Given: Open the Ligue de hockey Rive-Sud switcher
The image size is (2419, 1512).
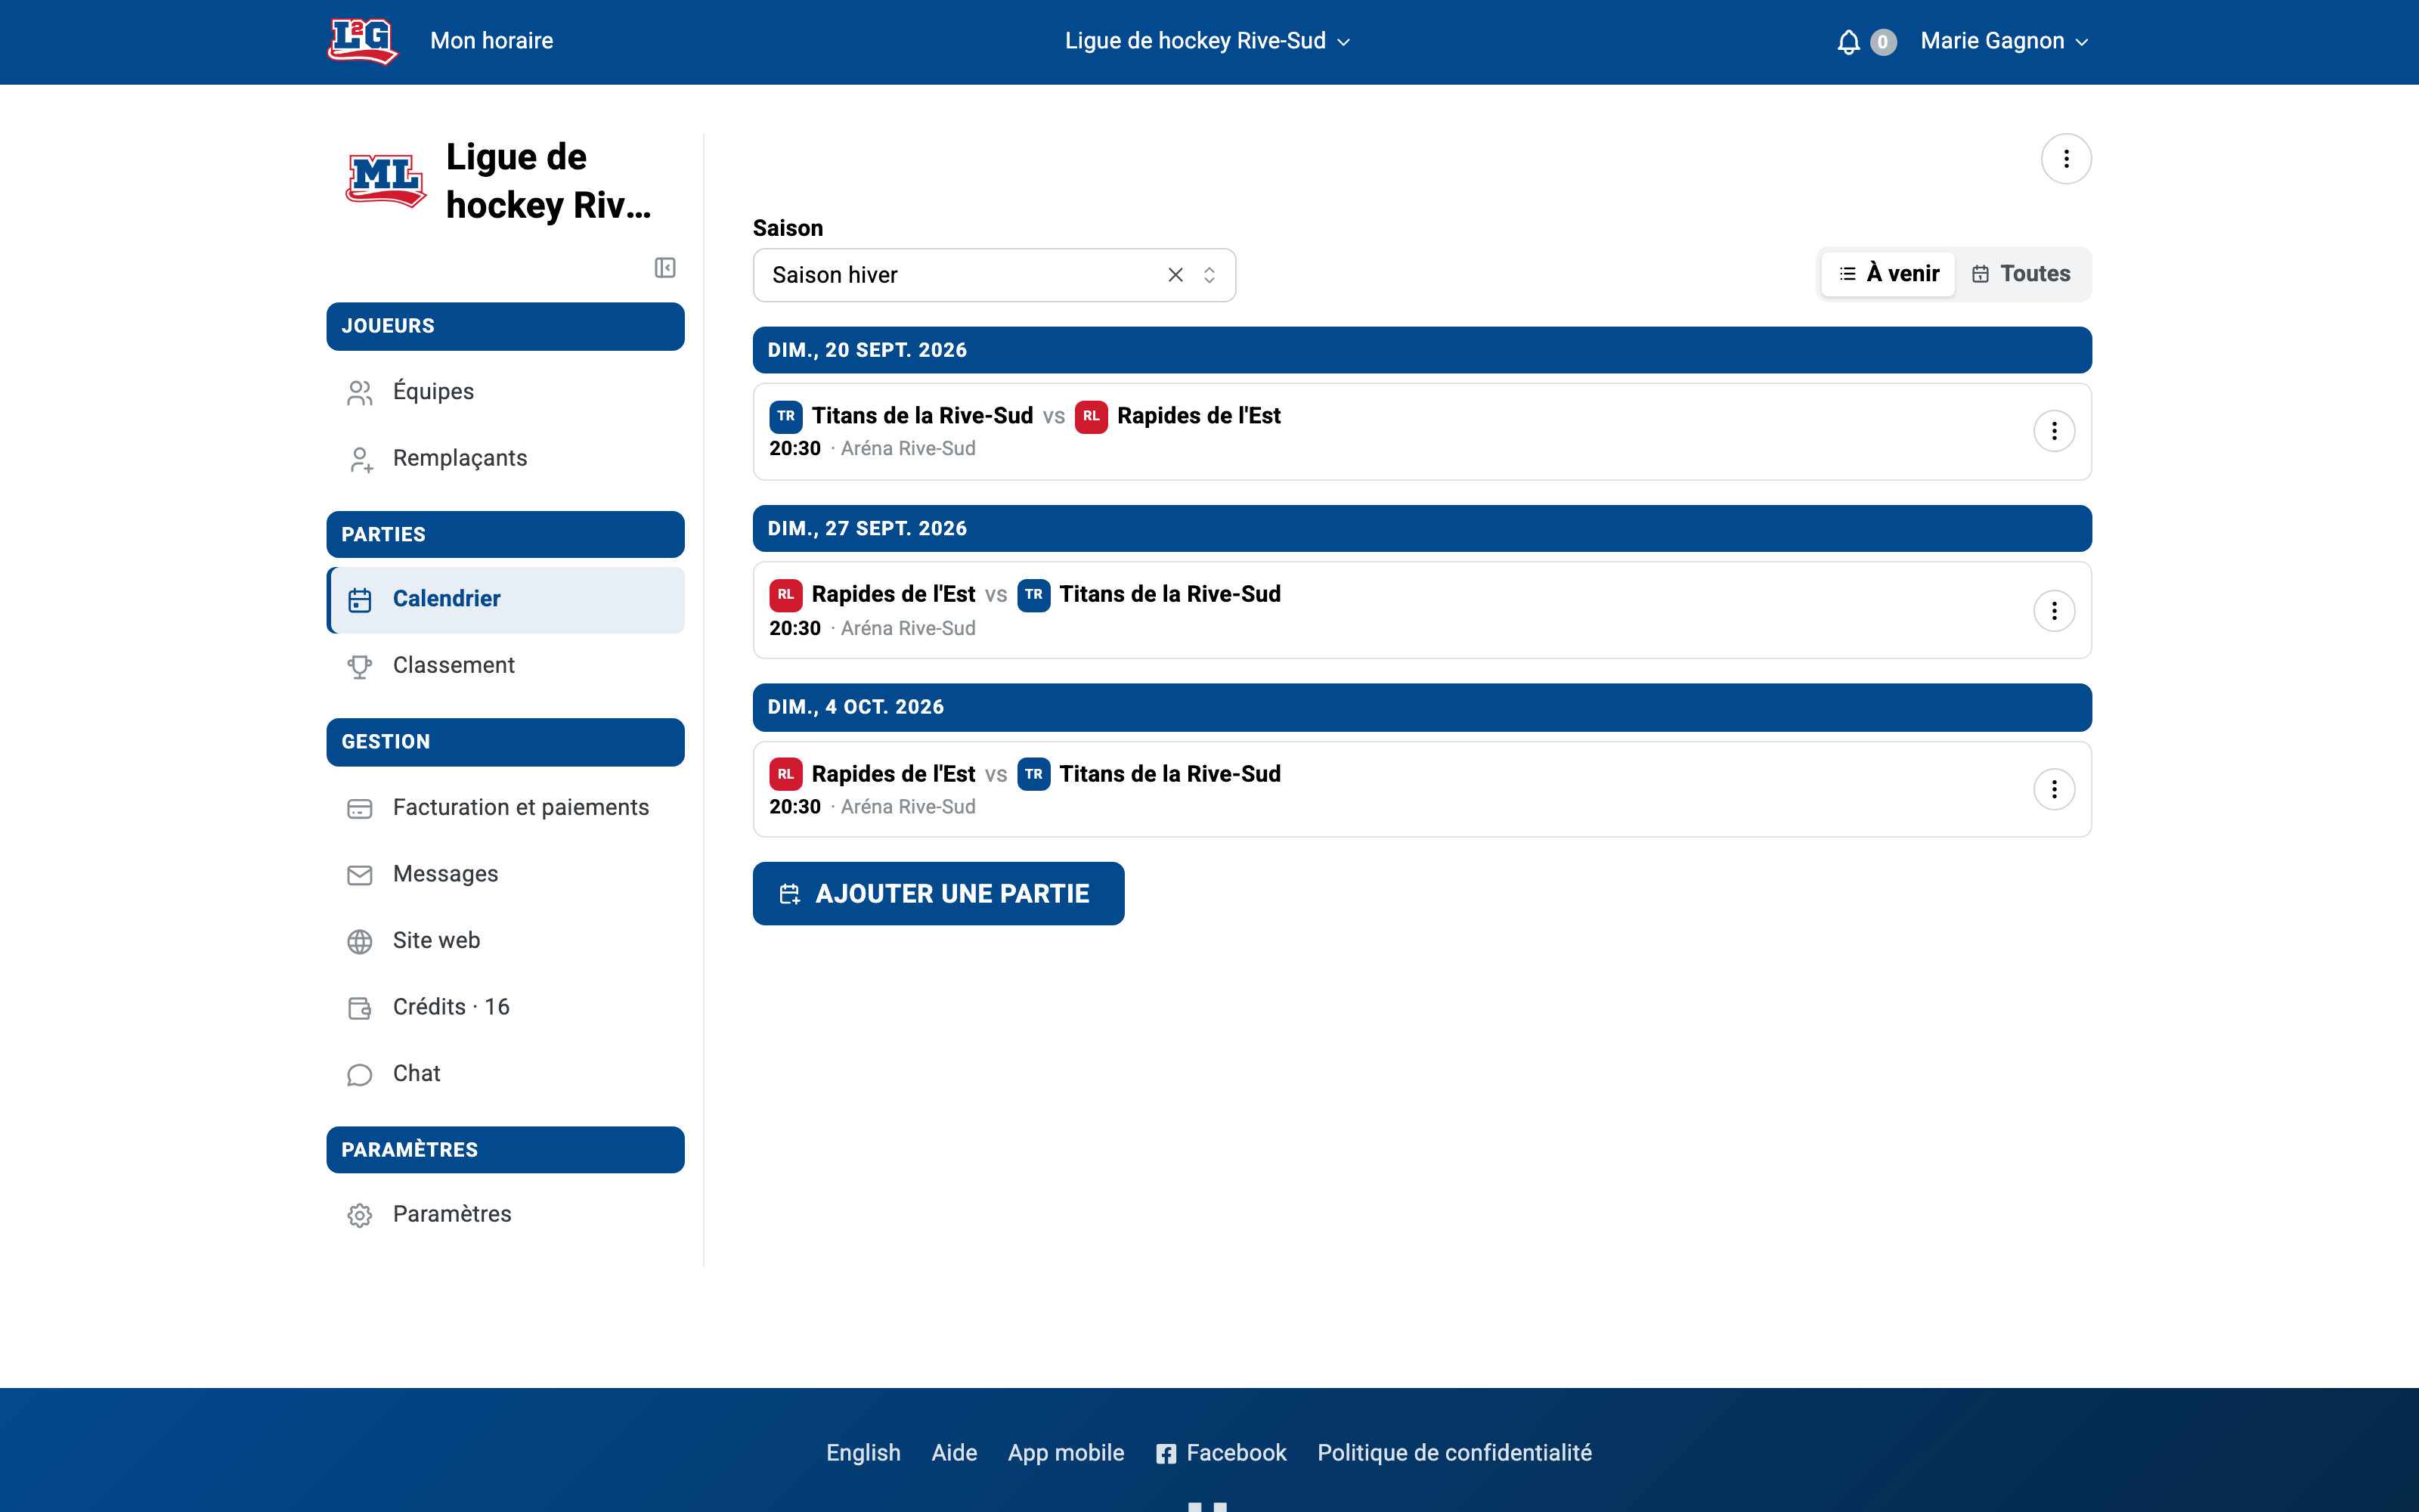Looking at the screenshot, I should tap(1207, 41).
